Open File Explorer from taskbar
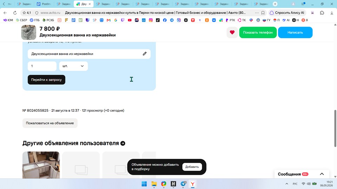 point(154,184)
